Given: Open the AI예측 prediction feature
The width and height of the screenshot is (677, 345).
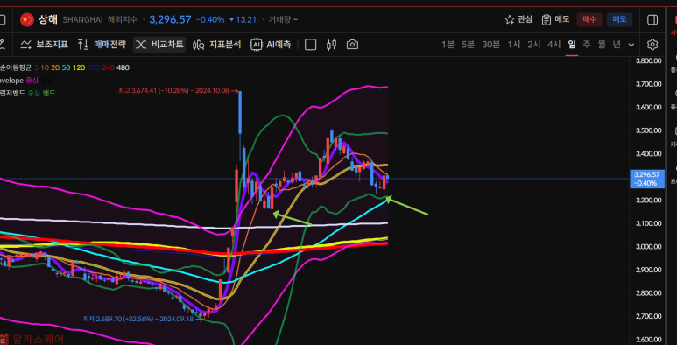Looking at the screenshot, I should tap(271, 45).
